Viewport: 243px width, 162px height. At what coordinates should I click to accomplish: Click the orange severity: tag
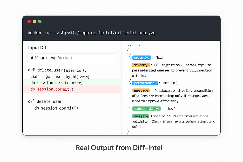[x=141, y=65]
